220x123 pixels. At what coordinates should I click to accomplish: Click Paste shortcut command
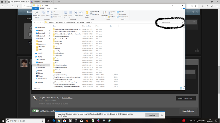(56, 17)
